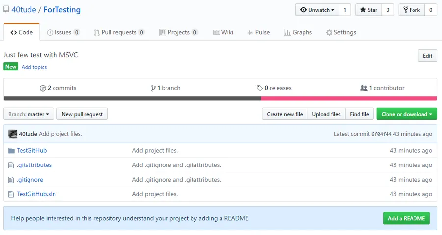Viewport: 442px width, 235px height.
Task: Fork the repository using Fork button
Action: (412, 10)
